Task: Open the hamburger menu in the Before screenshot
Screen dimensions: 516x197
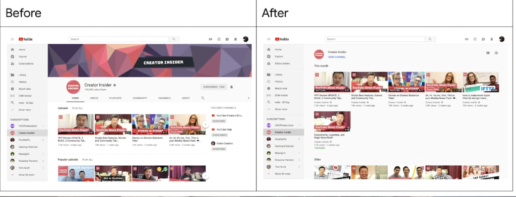Action: coord(13,39)
